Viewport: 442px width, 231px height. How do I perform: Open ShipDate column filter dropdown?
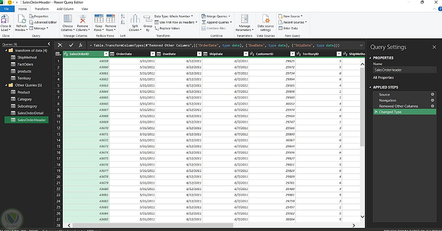[x=246, y=54]
